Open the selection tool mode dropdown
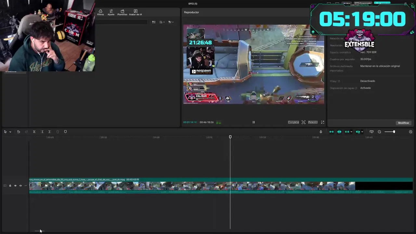Screen dimensions: 416x234 coord(10,132)
